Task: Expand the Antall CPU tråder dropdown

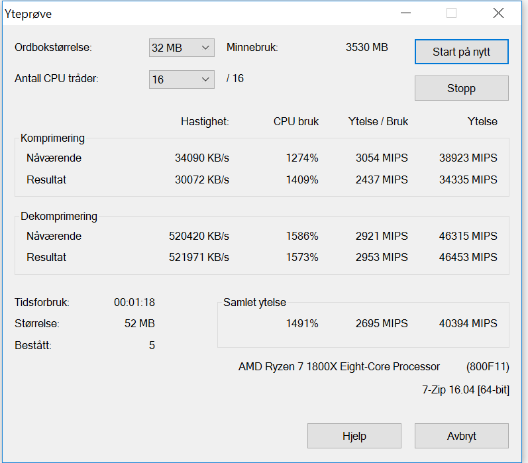Action: point(182,79)
